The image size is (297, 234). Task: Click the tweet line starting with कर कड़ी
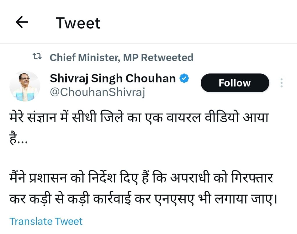point(142,200)
